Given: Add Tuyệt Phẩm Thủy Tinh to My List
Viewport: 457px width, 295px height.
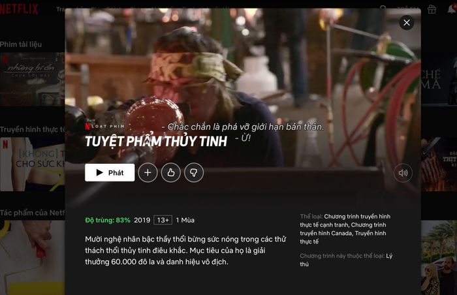Looking at the screenshot, I should 148,172.
